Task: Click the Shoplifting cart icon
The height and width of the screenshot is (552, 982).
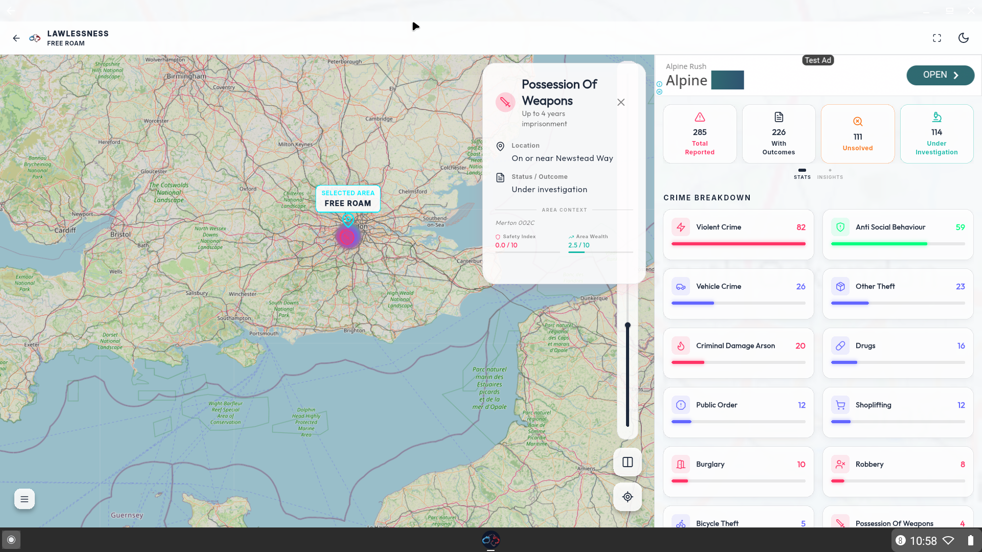Action: [840, 405]
